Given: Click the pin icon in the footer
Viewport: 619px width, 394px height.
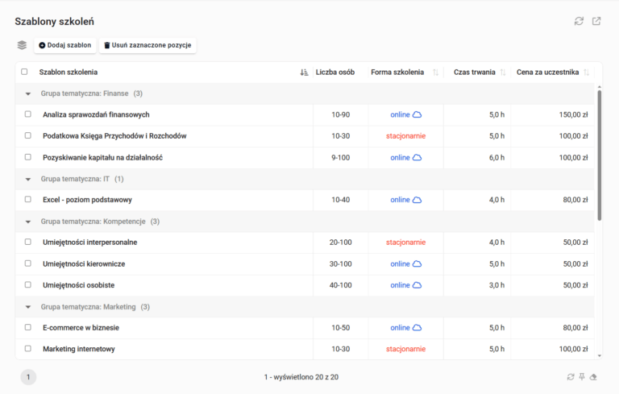Looking at the screenshot, I should 582,376.
